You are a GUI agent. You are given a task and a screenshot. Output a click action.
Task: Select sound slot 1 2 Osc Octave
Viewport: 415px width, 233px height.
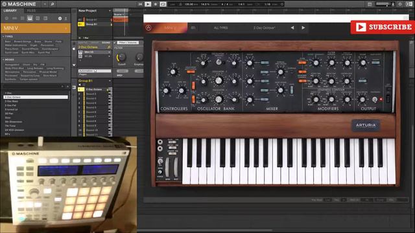[95, 89]
